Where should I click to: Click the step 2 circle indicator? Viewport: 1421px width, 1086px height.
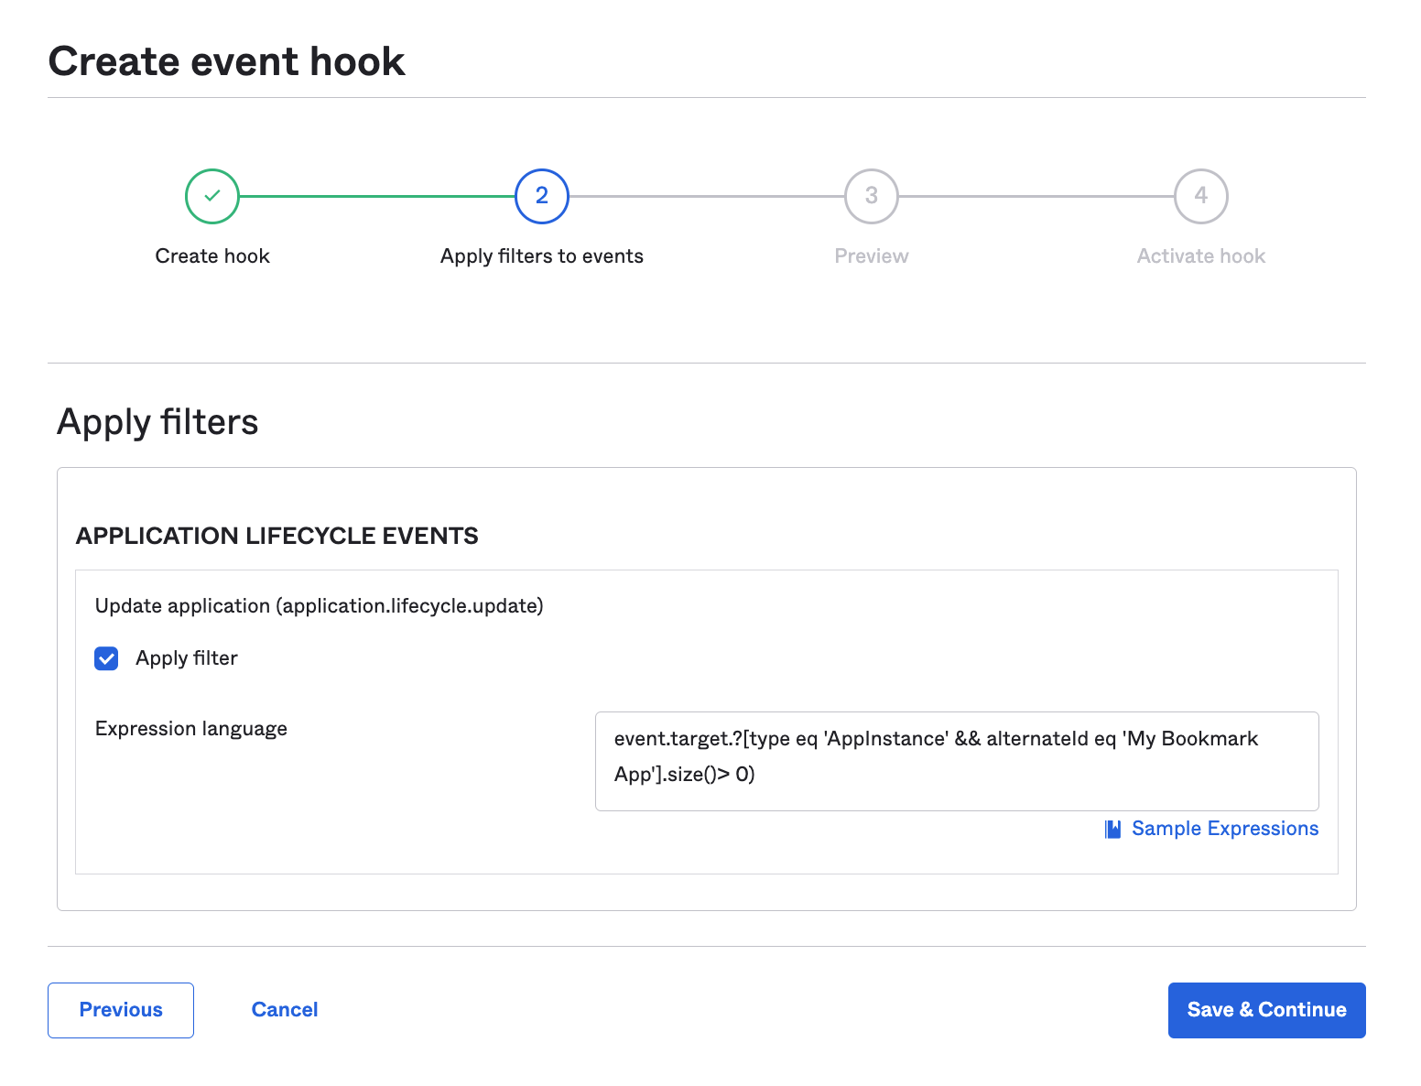click(x=542, y=196)
